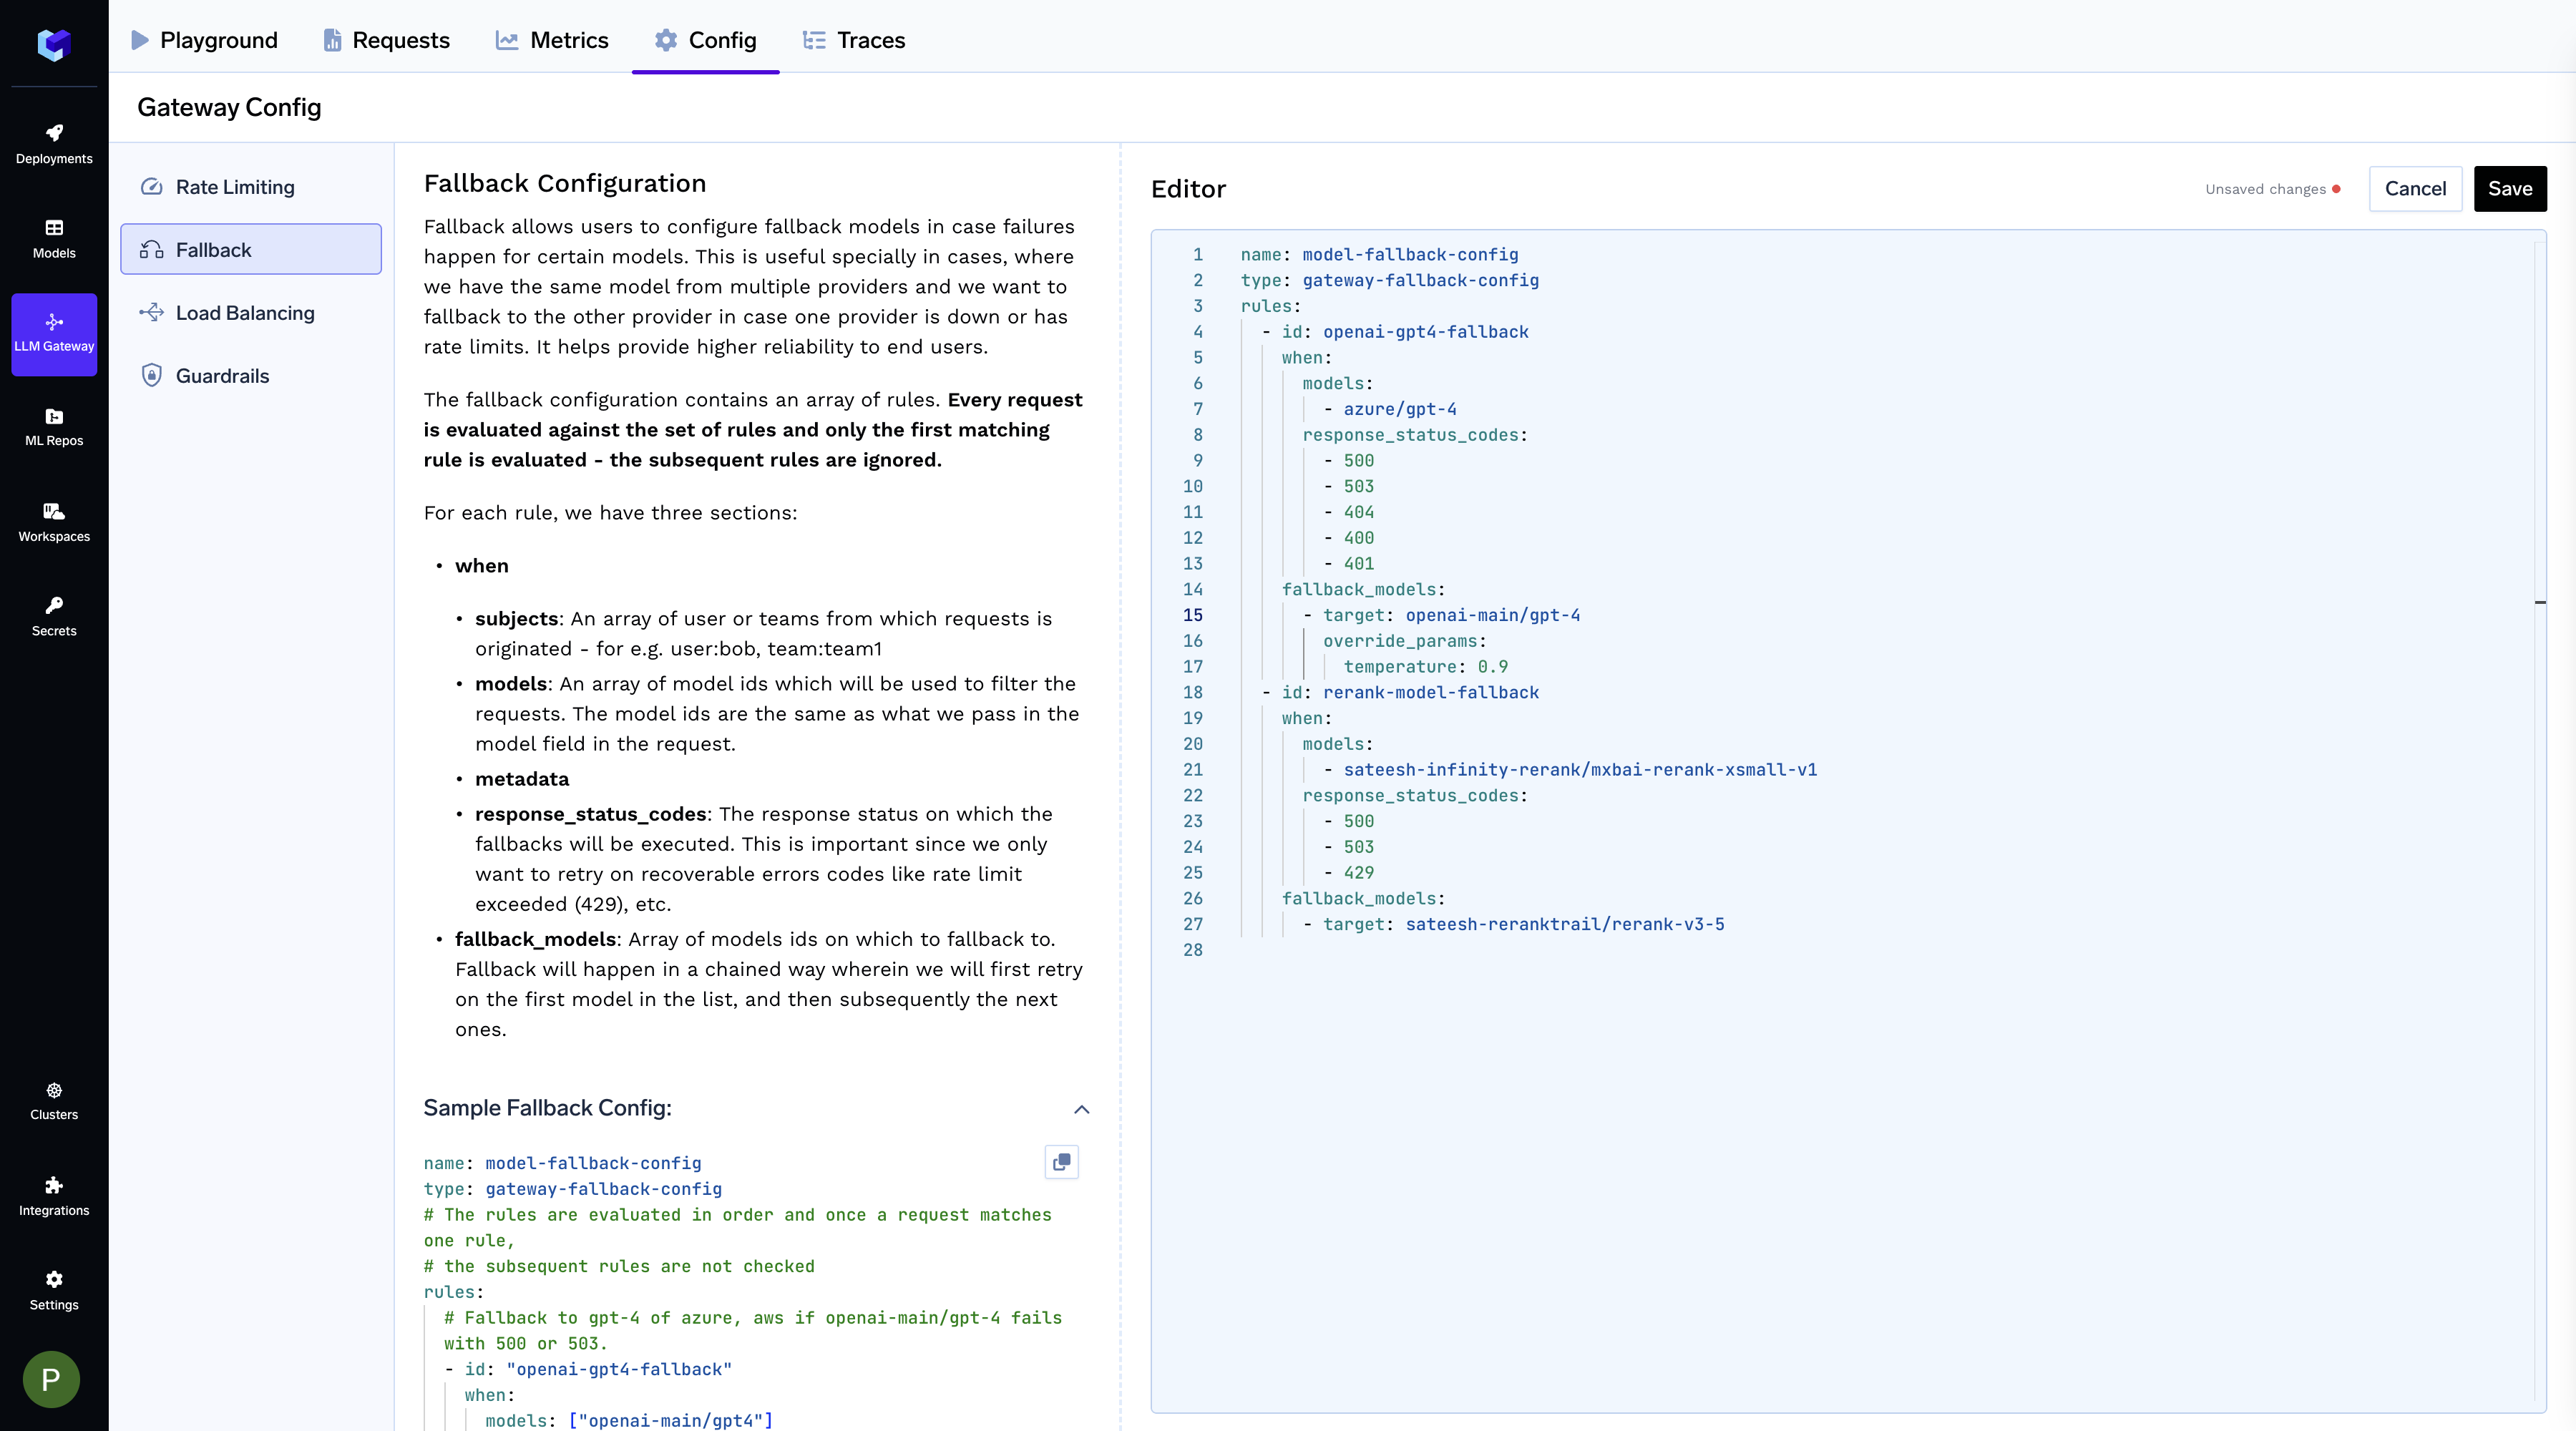
Task: Select Rate Limiting config section
Action: click(x=235, y=187)
